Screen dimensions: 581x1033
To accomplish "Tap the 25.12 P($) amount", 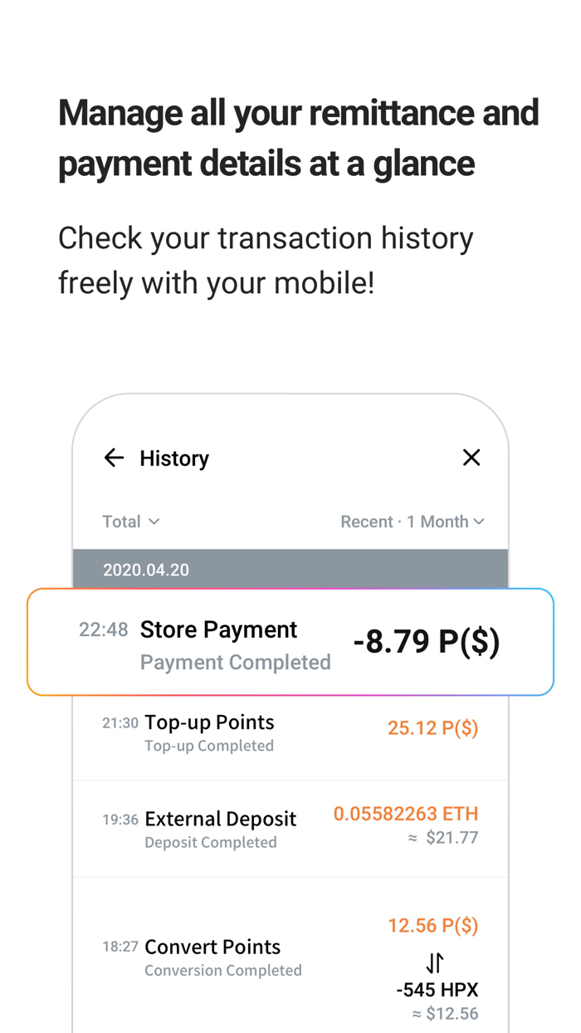I will (432, 727).
